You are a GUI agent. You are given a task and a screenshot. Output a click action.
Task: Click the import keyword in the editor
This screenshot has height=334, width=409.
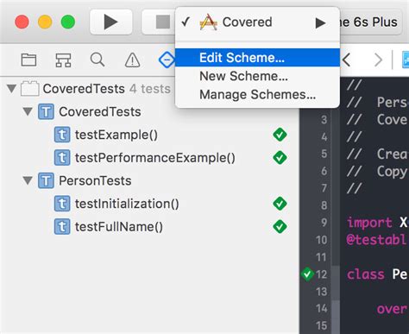pos(369,223)
